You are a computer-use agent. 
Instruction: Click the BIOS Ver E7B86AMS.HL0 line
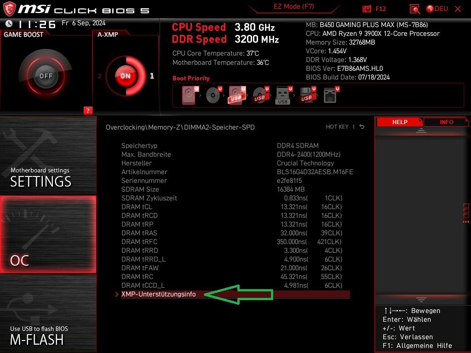(344, 68)
